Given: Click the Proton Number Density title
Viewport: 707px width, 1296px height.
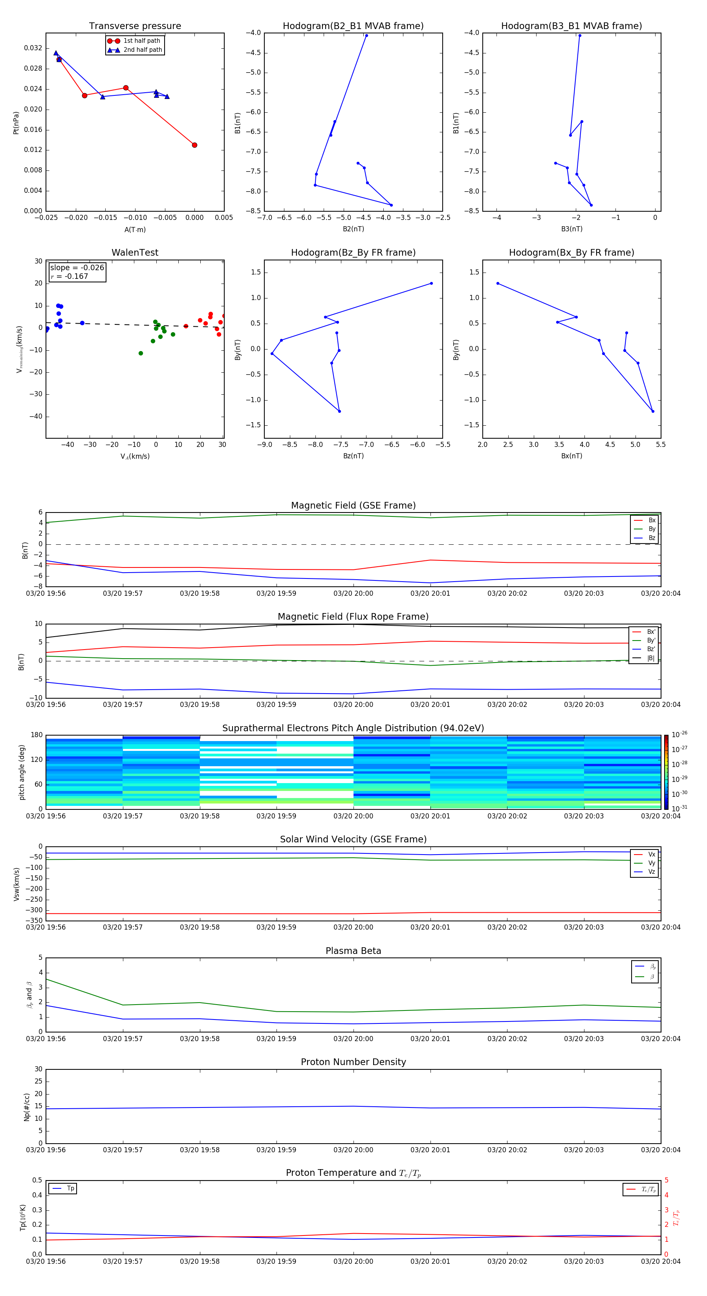Looking at the screenshot, I should point(353,1062).
